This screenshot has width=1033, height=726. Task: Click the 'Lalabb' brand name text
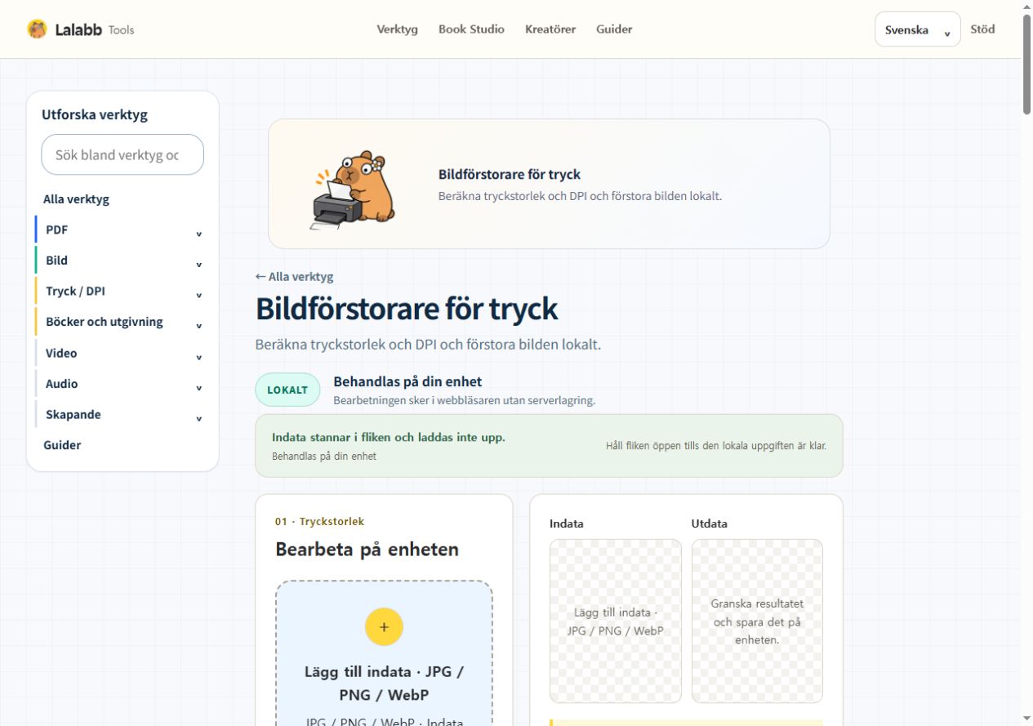pos(78,29)
